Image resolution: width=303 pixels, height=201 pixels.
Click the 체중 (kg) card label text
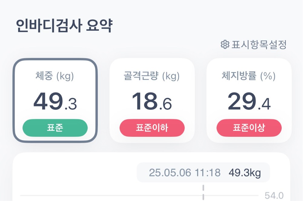(54, 76)
